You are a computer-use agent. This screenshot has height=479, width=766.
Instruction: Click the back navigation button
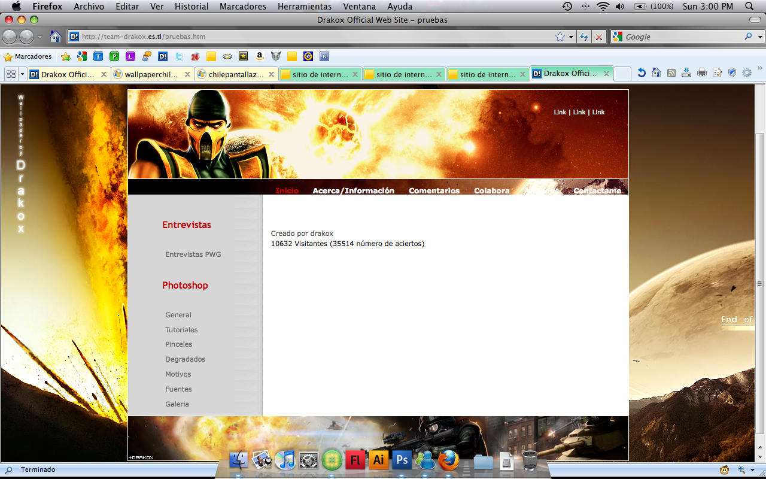point(10,37)
